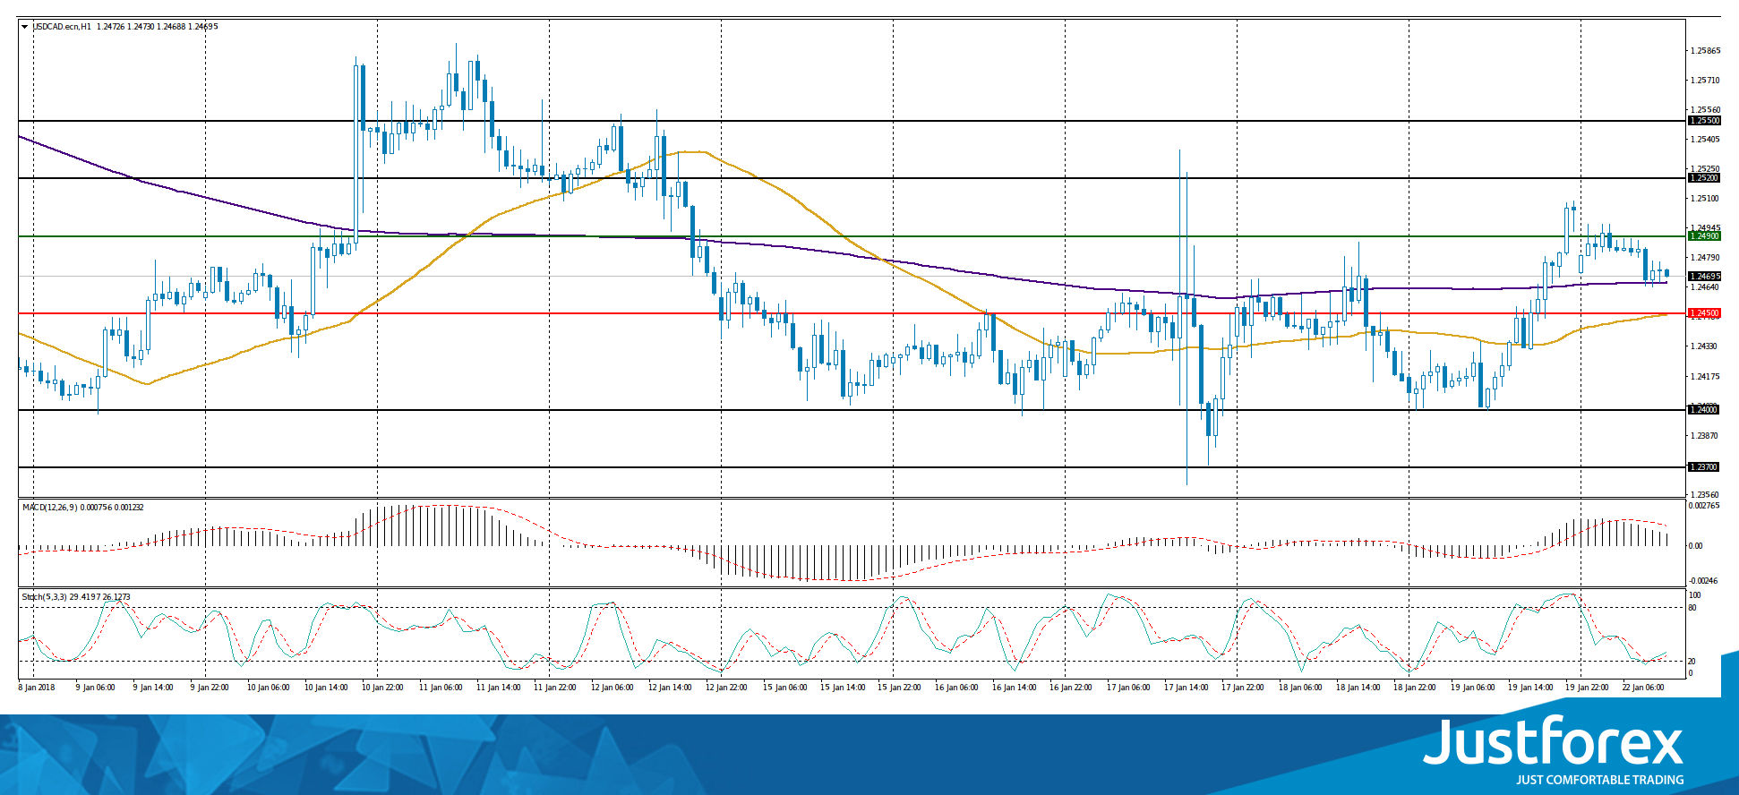The height and width of the screenshot is (795, 1739).
Task: Click the 0.002765 MACD scale value
Action: click(1704, 507)
